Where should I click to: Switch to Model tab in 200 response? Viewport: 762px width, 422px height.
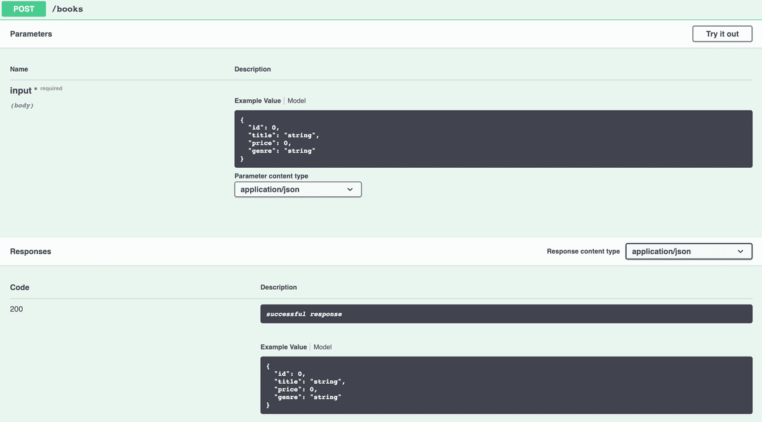323,347
